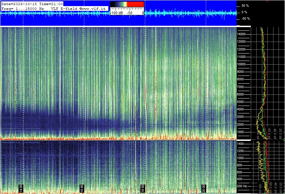This screenshot has height=194, width=285.
Task: Click the 0 % waveform amplitude label
Action: click(244, 12)
